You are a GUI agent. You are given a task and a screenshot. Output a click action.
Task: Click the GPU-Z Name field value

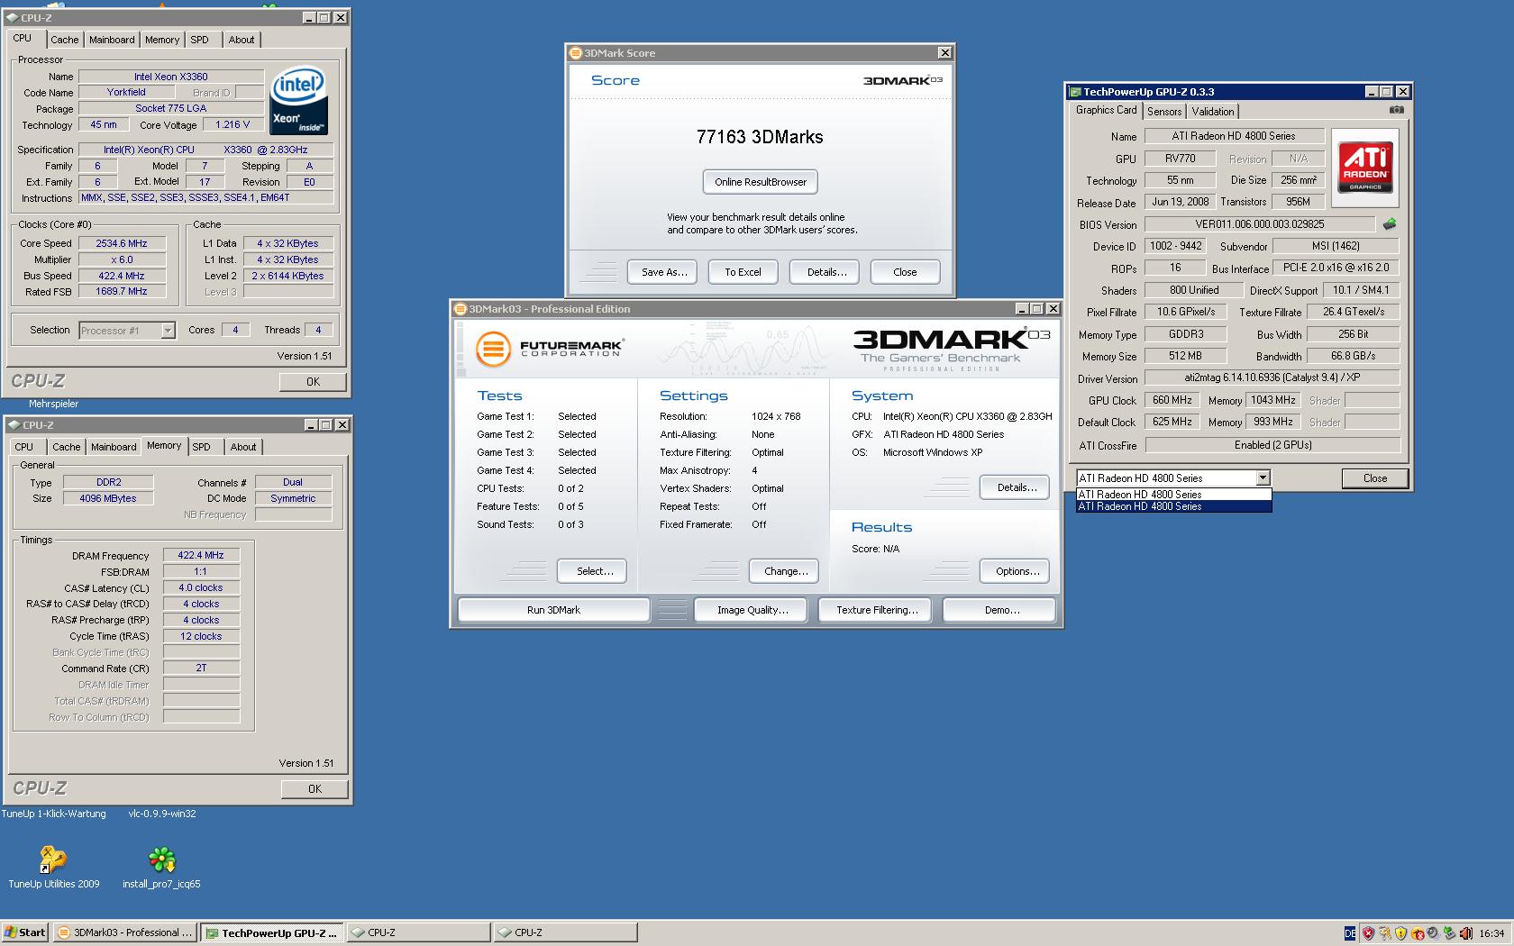pyautogui.click(x=1235, y=136)
